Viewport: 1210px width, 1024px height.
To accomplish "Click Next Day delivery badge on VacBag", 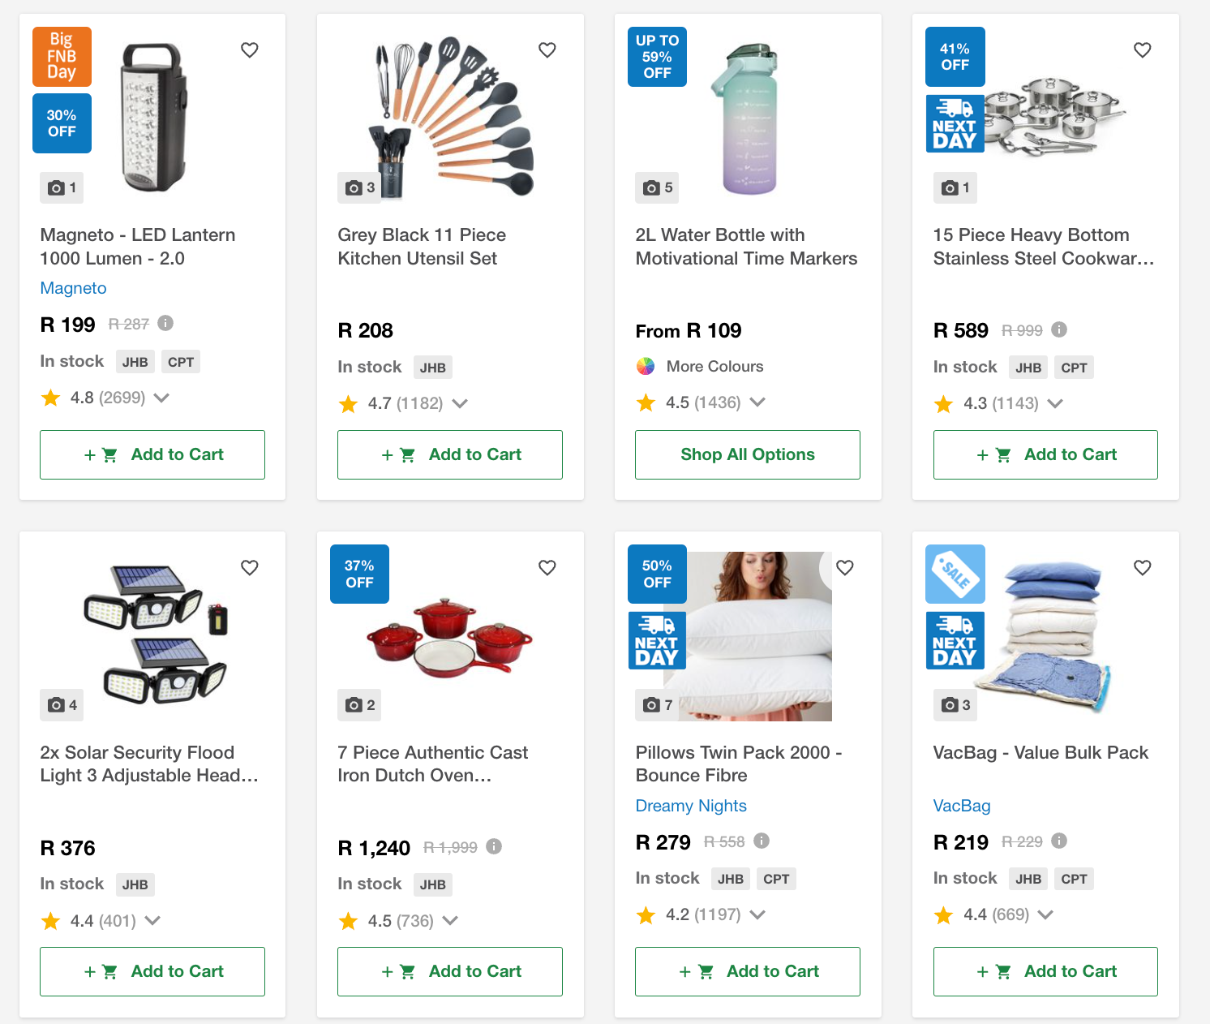I will pos(955,641).
